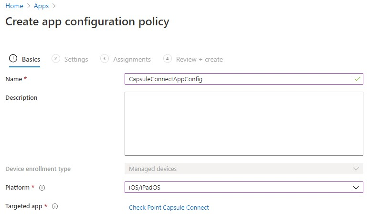The image size is (381, 224).
Task: Click the step 4 circle icon
Action: coord(168,59)
